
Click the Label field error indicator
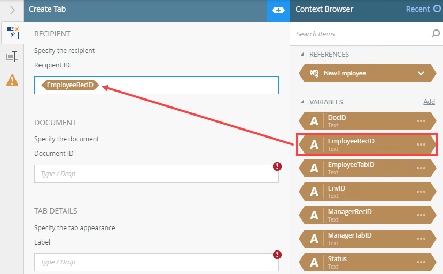pos(277,255)
